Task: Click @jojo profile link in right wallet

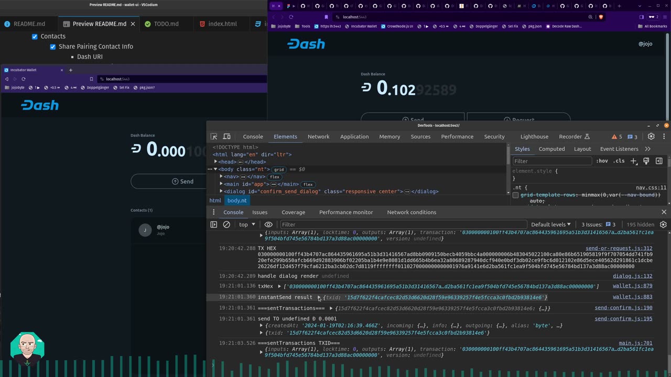Action: point(645,44)
